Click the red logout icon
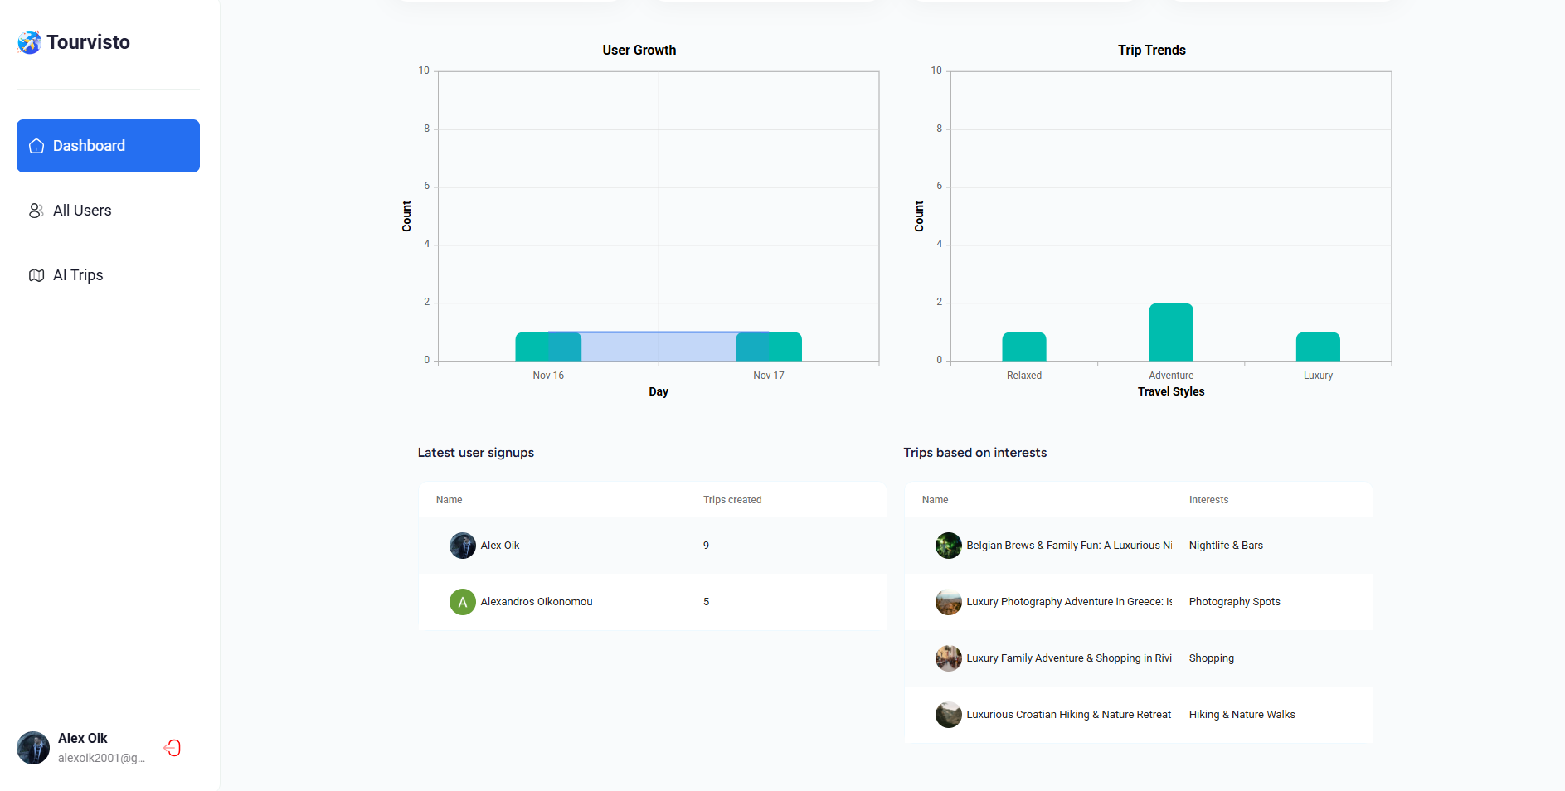 pos(173,748)
